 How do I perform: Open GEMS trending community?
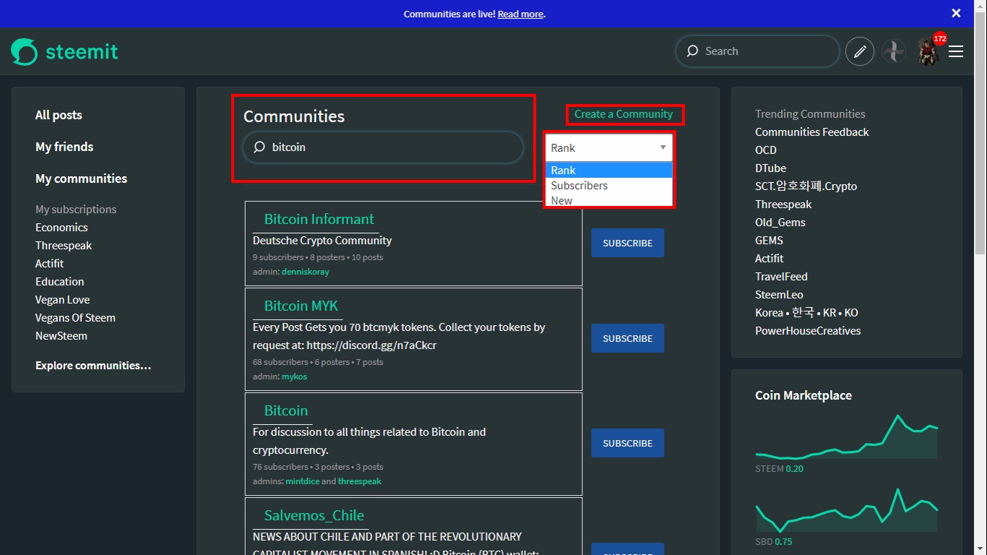pyautogui.click(x=769, y=240)
